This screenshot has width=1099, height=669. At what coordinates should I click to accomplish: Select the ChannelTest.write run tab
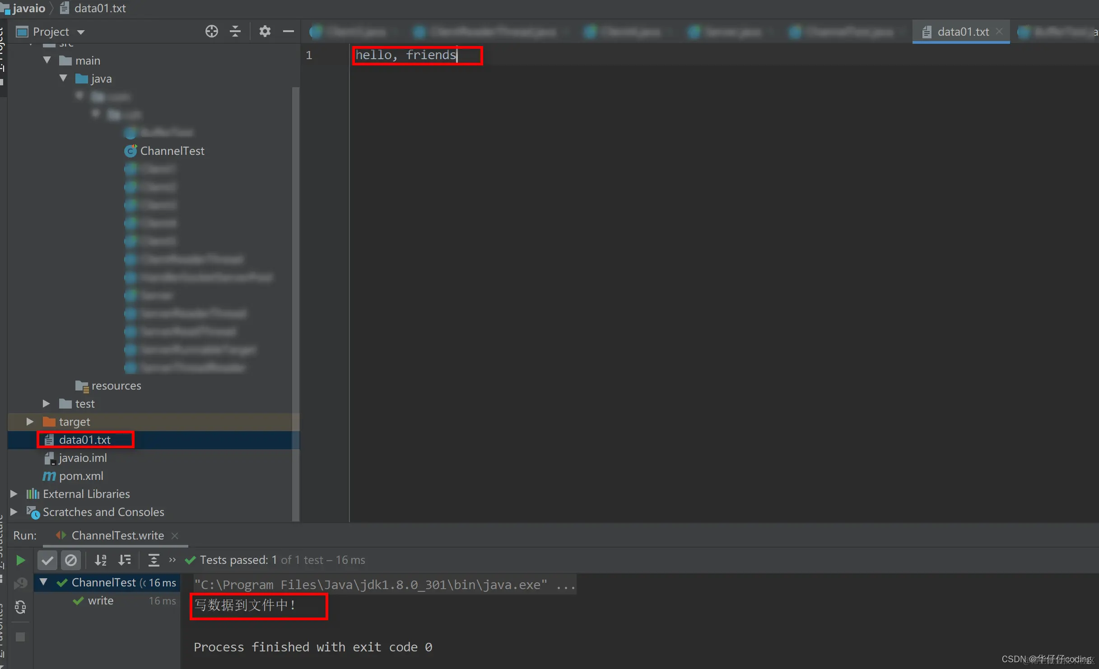[x=117, y=536]
